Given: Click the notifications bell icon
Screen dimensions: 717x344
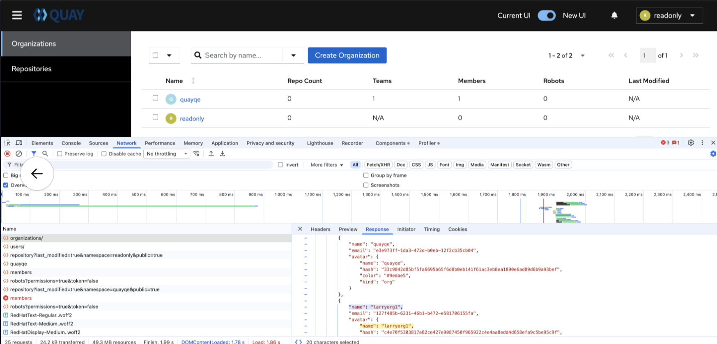Looking at the screenshot, I should tap(614, 16).
